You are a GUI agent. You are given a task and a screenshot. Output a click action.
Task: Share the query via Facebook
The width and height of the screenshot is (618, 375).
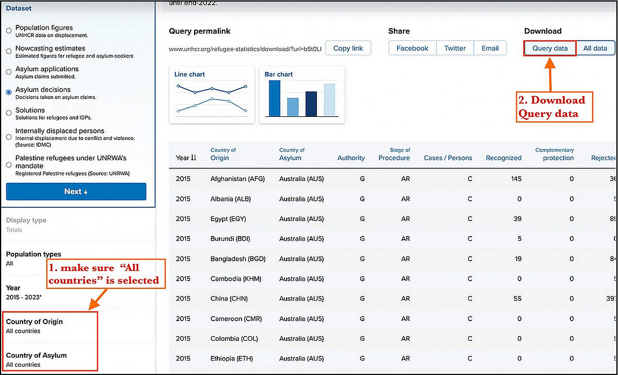click(412, 48)
